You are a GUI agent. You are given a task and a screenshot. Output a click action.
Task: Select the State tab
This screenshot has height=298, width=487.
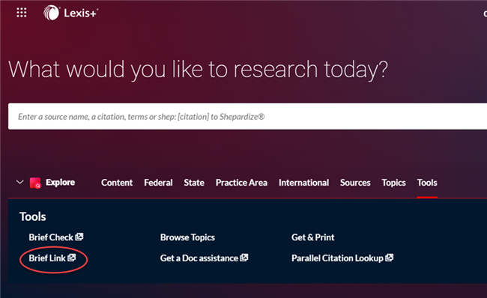tap(194, 183)
